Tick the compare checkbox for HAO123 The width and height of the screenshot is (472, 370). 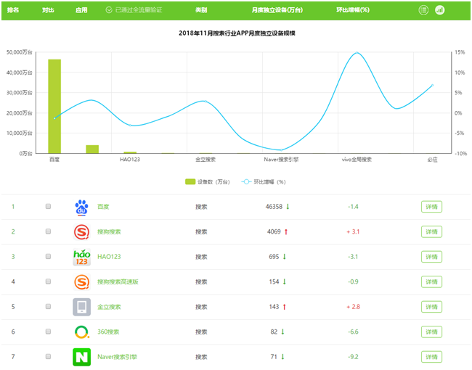[x=49, y=257]
